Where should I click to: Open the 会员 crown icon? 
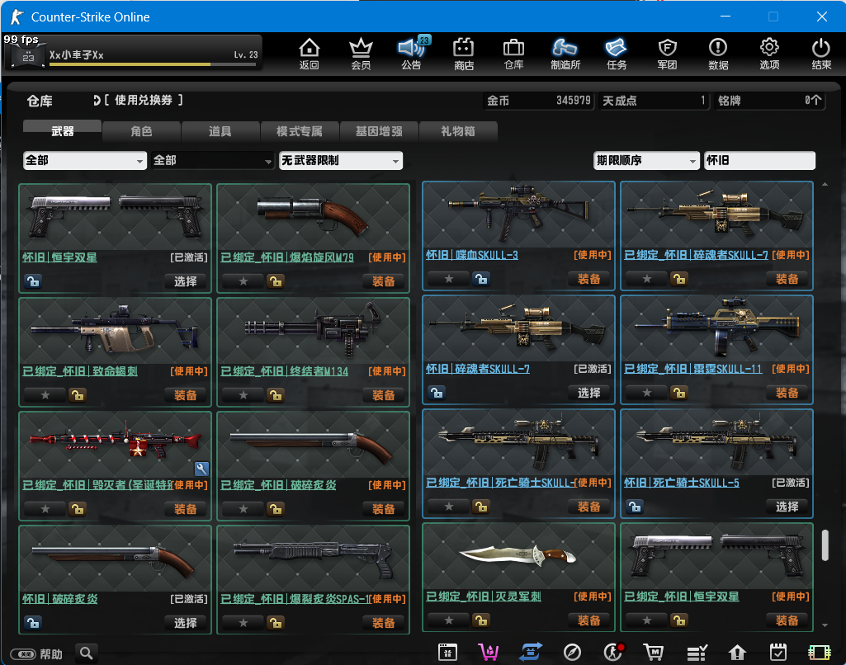[361, 53]
